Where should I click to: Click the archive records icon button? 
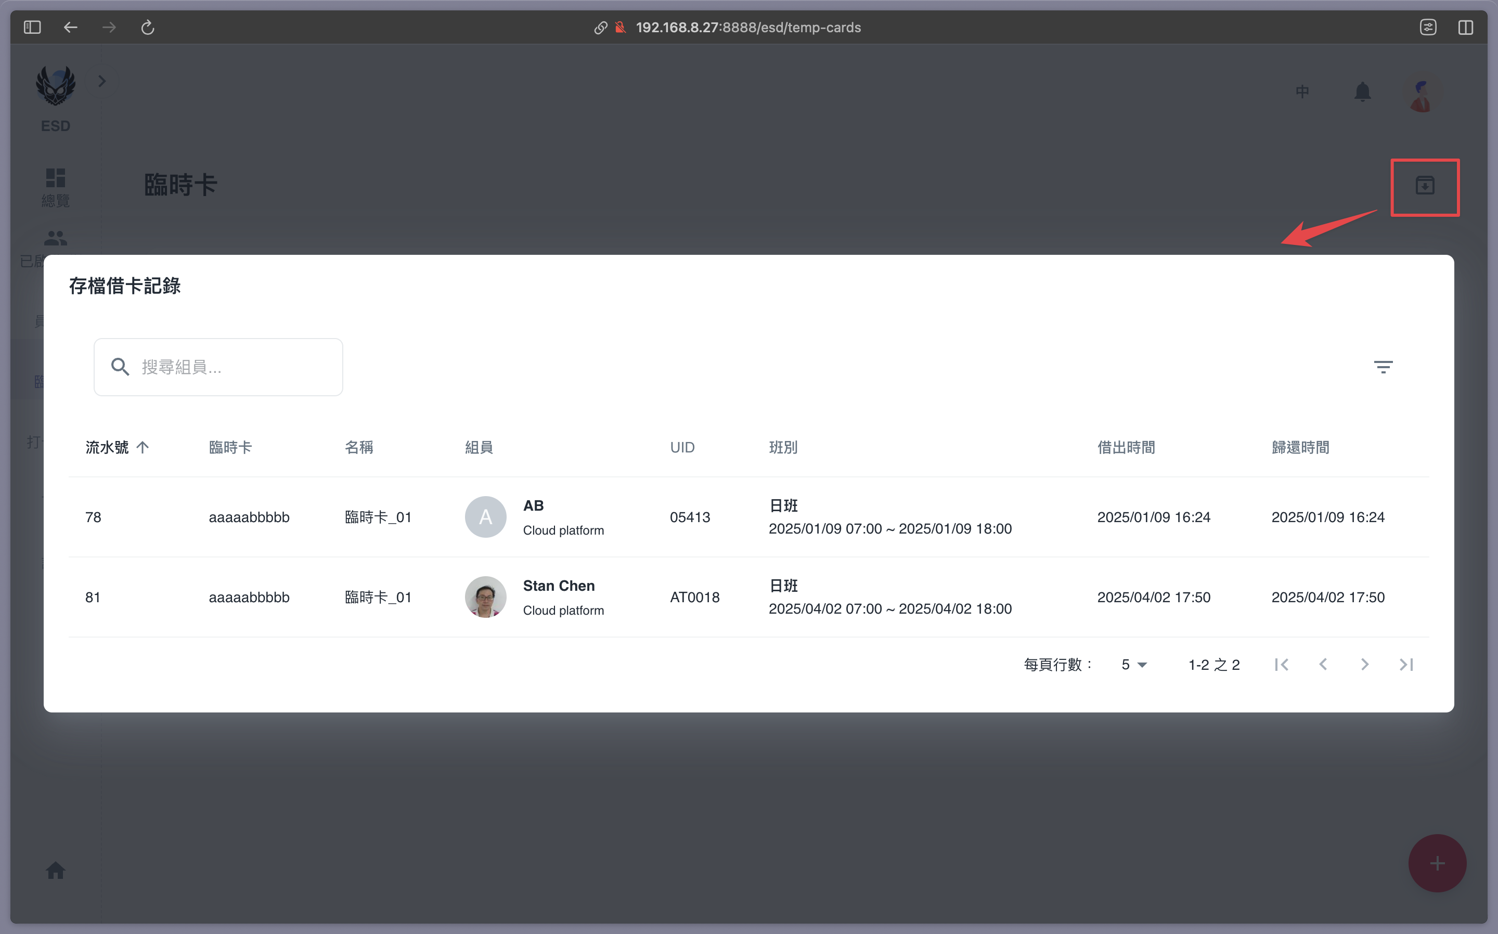[1425, 186]
